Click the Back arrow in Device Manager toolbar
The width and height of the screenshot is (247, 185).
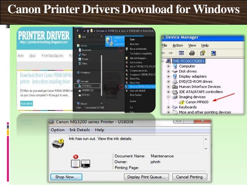tap(163, 53)
